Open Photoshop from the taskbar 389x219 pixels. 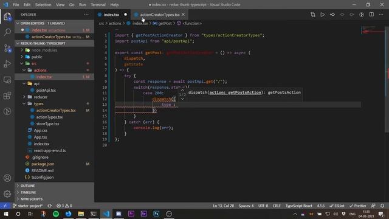156,214
